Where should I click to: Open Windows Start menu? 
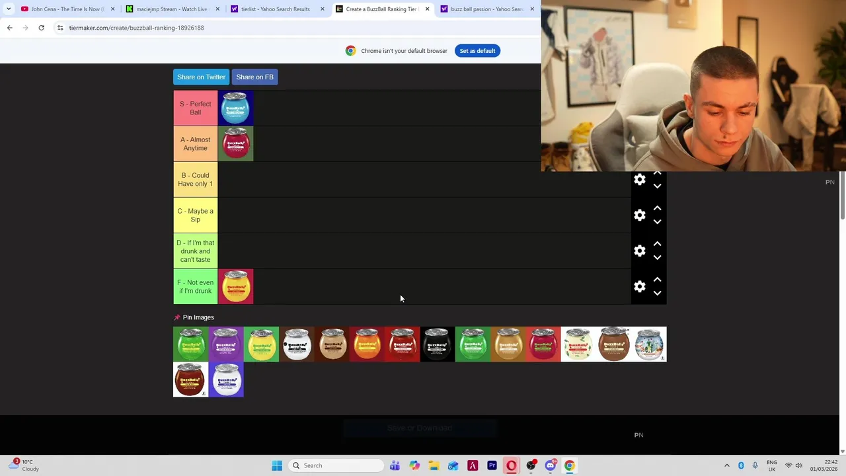coord(277,465)
